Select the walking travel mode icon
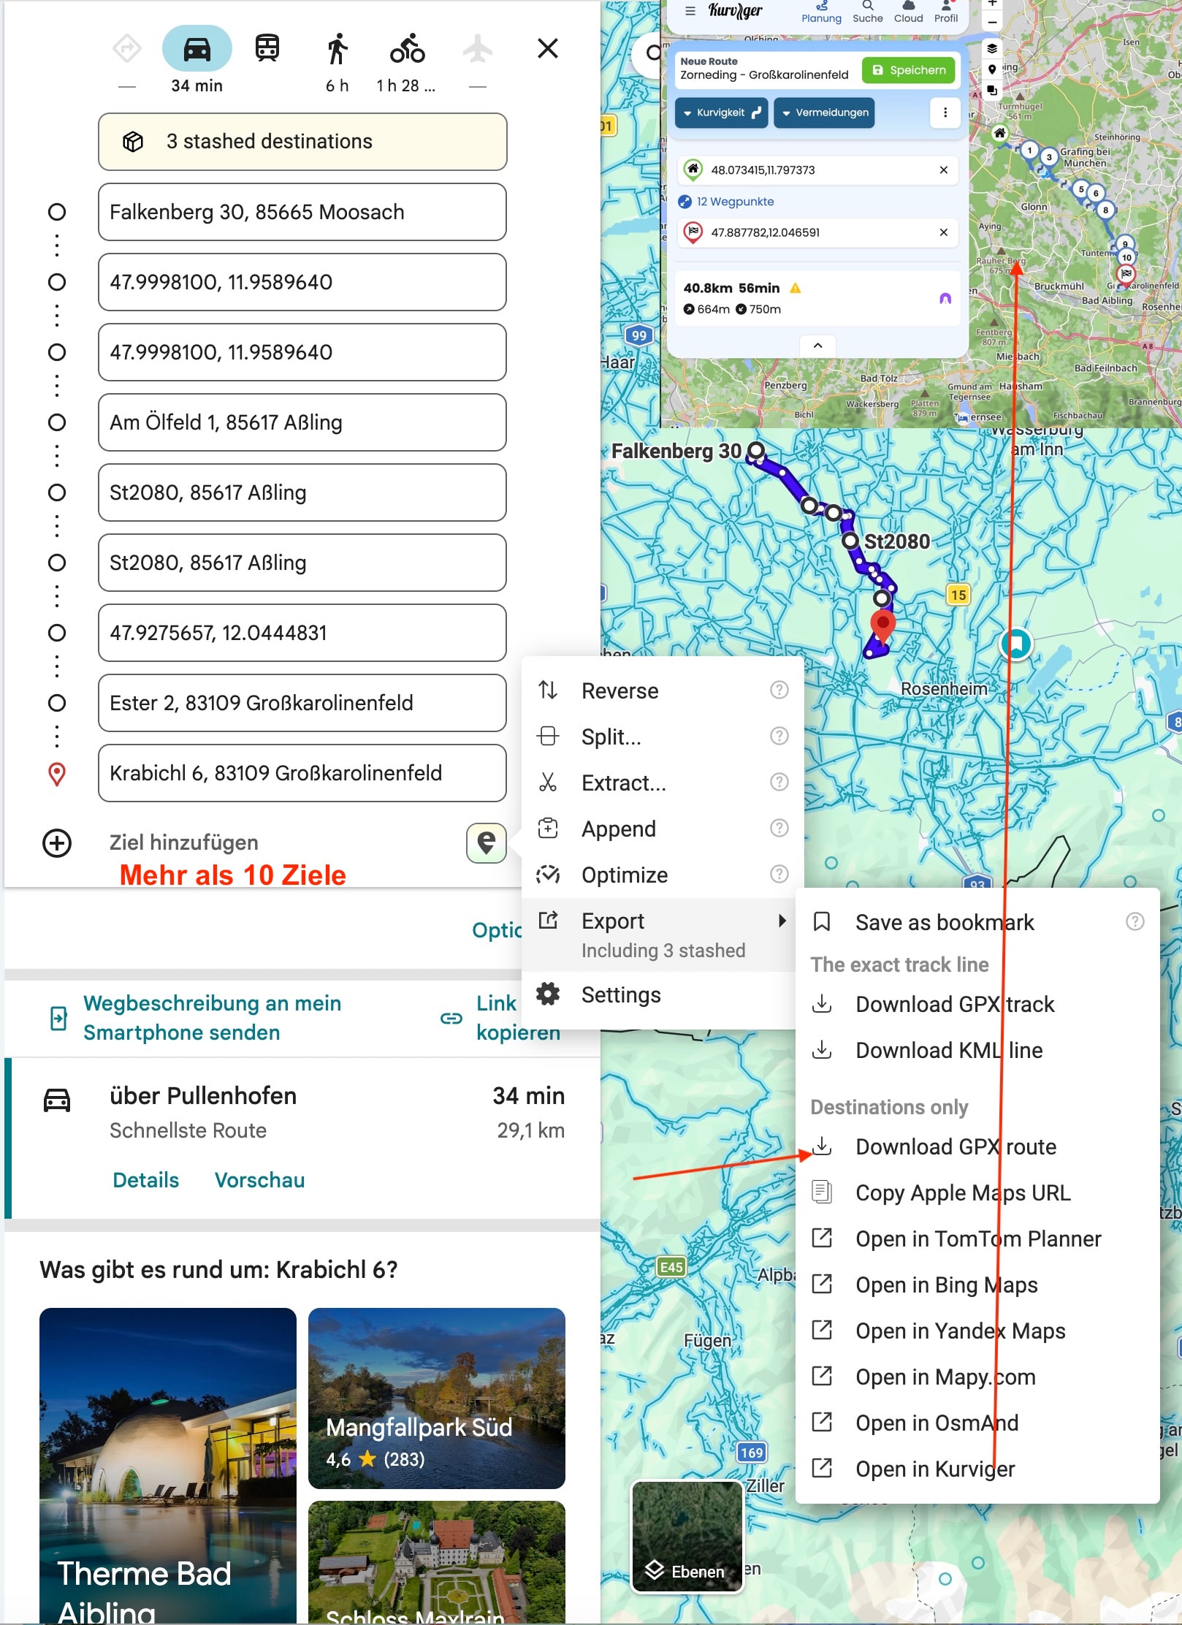Screen dimensions: 1182x1625 pos(337,49)
